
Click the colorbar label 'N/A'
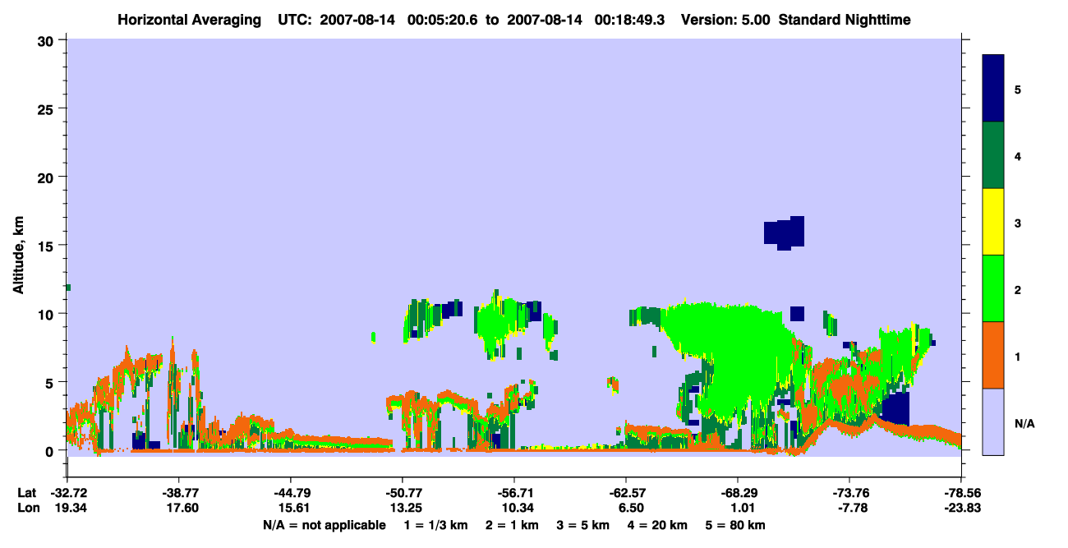(x=1024, y=424)
